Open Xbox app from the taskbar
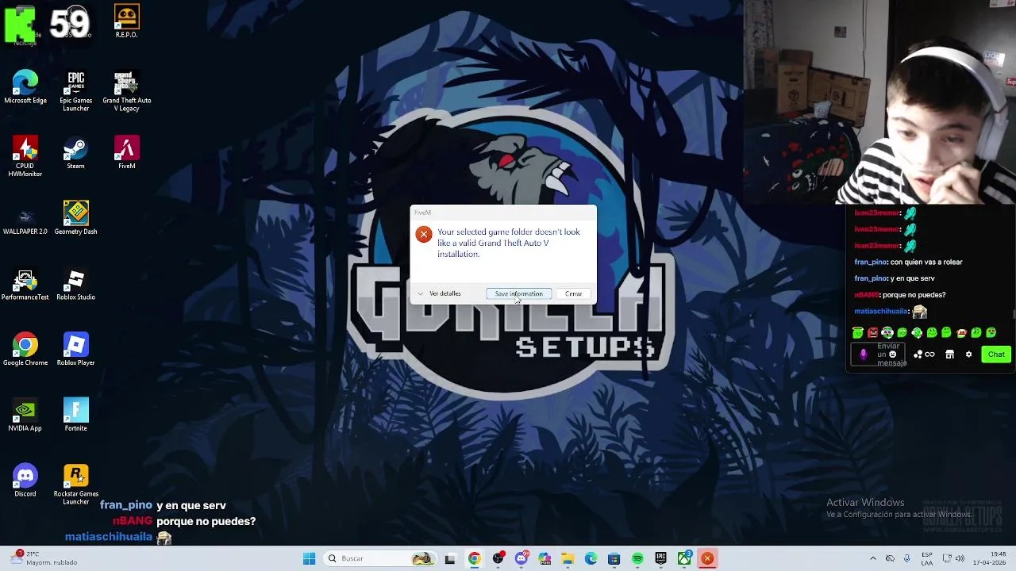The image size is (1016, 571). pos(683,559)
